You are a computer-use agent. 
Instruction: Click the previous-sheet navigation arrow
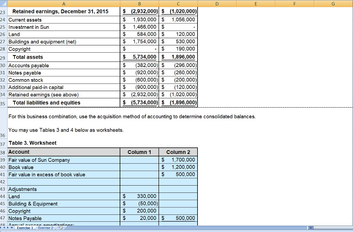4,227
